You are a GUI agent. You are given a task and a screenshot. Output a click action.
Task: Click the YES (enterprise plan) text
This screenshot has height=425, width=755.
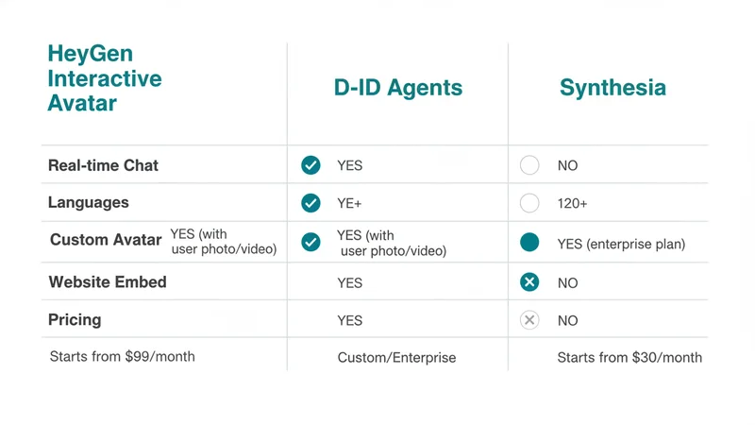click(621, 244)
